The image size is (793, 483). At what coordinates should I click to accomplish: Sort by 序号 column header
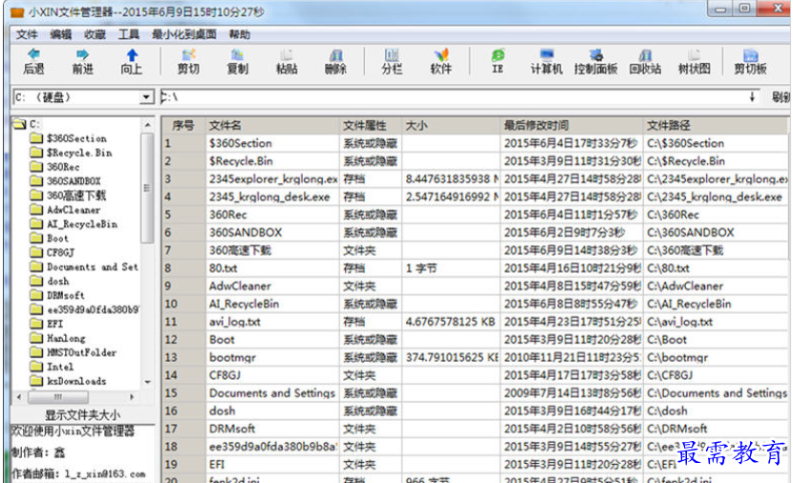tap(183, 125)
